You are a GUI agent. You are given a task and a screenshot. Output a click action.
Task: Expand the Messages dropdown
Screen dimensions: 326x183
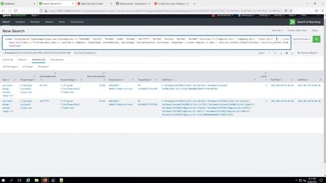pyautogui.click(x=247, y=15)
